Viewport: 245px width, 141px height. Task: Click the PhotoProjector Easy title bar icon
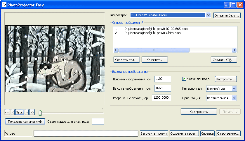point(4,5)
